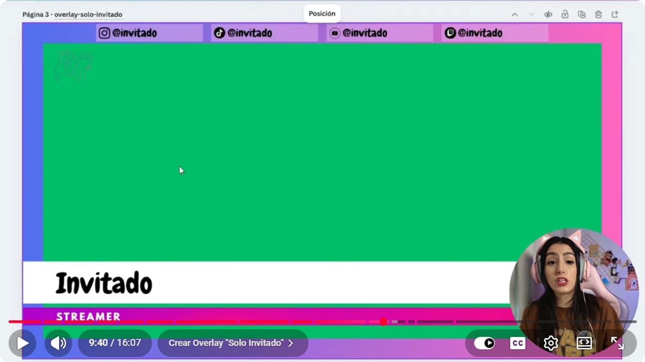Hide page 3 with the crossed-eye icon
Screen dimensions: 645x362
[x=548, y=15]
